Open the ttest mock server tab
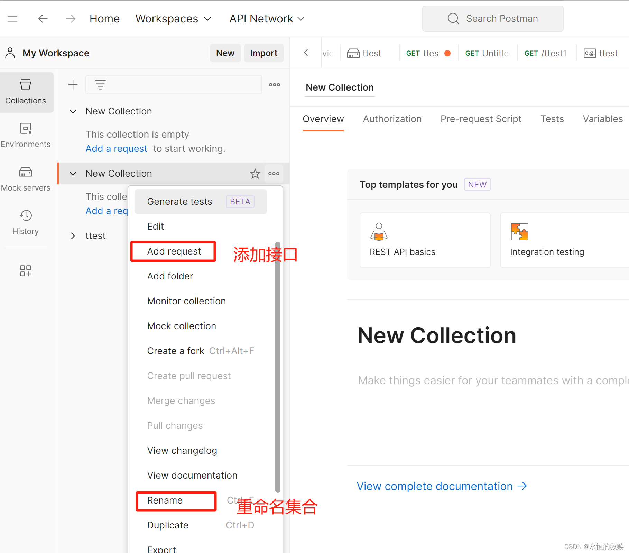Viewport: 629px width, 553px height. 364,53
